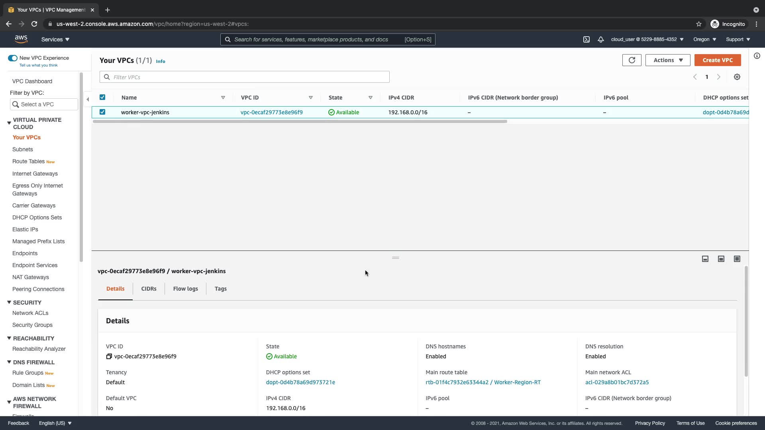This screenshot has height=430, width=765.
Task: Open table preferences gear icon
Action: point(737,77)
